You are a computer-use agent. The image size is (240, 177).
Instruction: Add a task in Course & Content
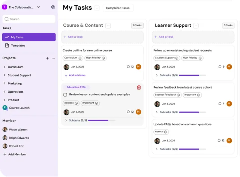click(x=102, y=37)
